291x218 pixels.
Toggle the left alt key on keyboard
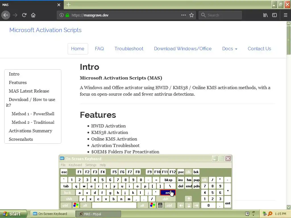pyautogui.click(x=85, y=205)
